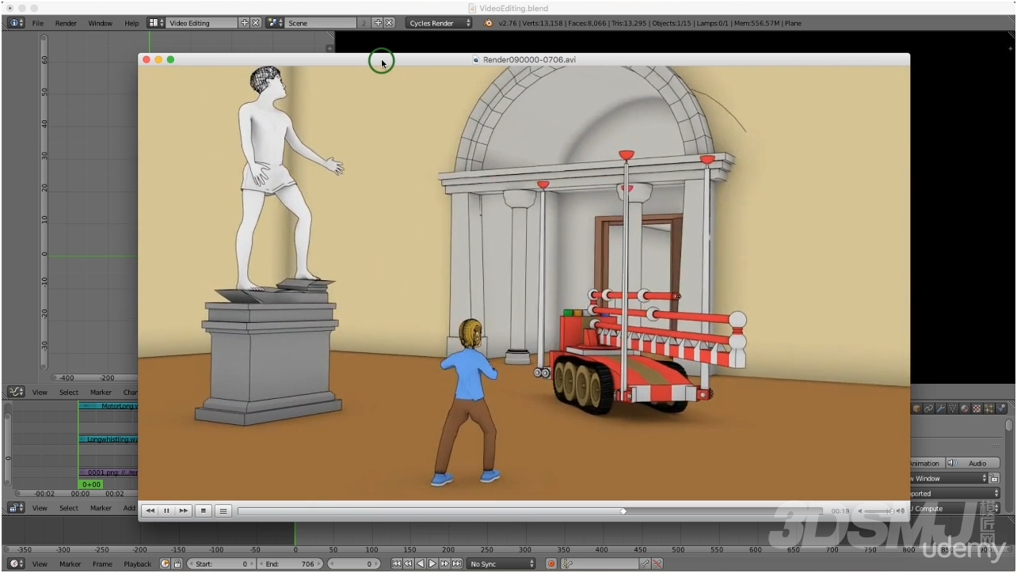Click the delete keyframe icon
1017x573 pixels.
[x=657, y=564]
